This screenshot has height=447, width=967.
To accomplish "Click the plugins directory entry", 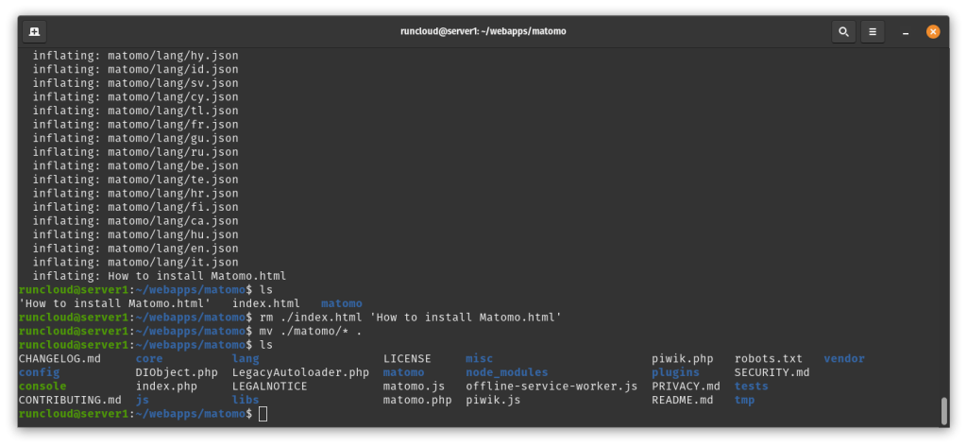I will pos(675,372).
